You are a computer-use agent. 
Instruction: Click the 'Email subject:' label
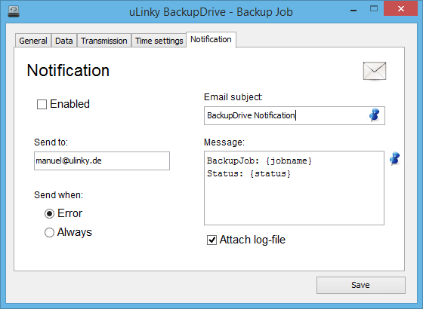point(233,97)
